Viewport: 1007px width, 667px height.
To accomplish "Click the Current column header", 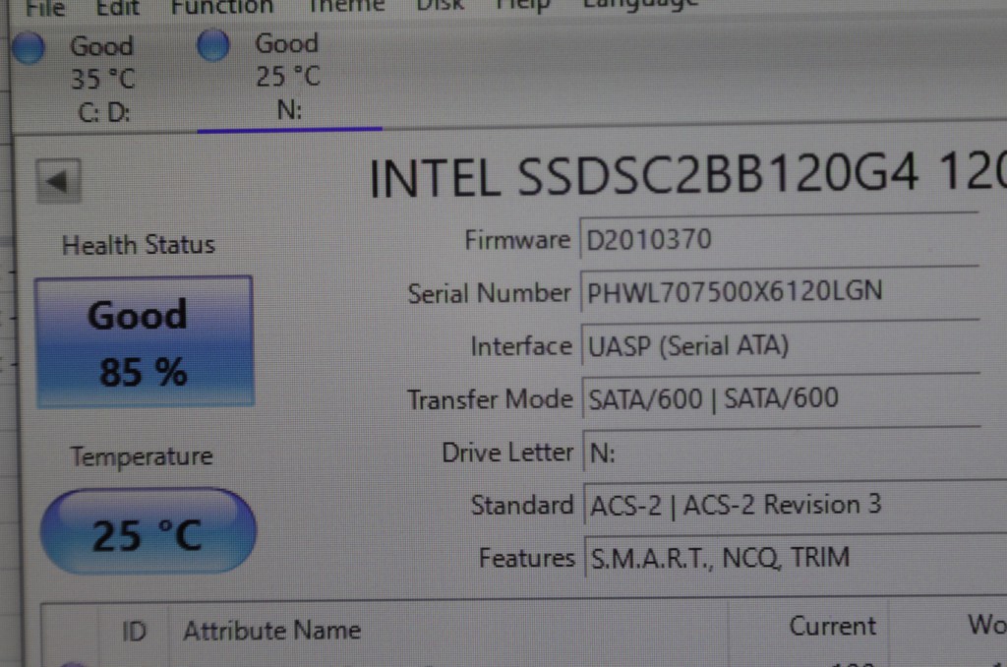I will tap(832, 627).
